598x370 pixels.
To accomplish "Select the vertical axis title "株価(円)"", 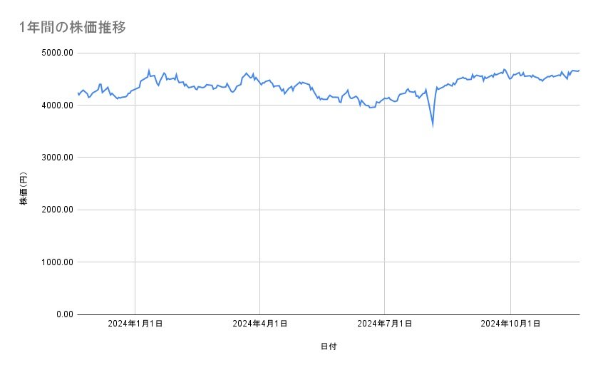I will tap(24, 189).
